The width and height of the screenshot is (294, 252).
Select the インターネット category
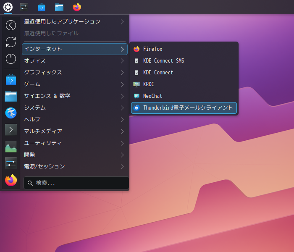(x=75, y=49)
